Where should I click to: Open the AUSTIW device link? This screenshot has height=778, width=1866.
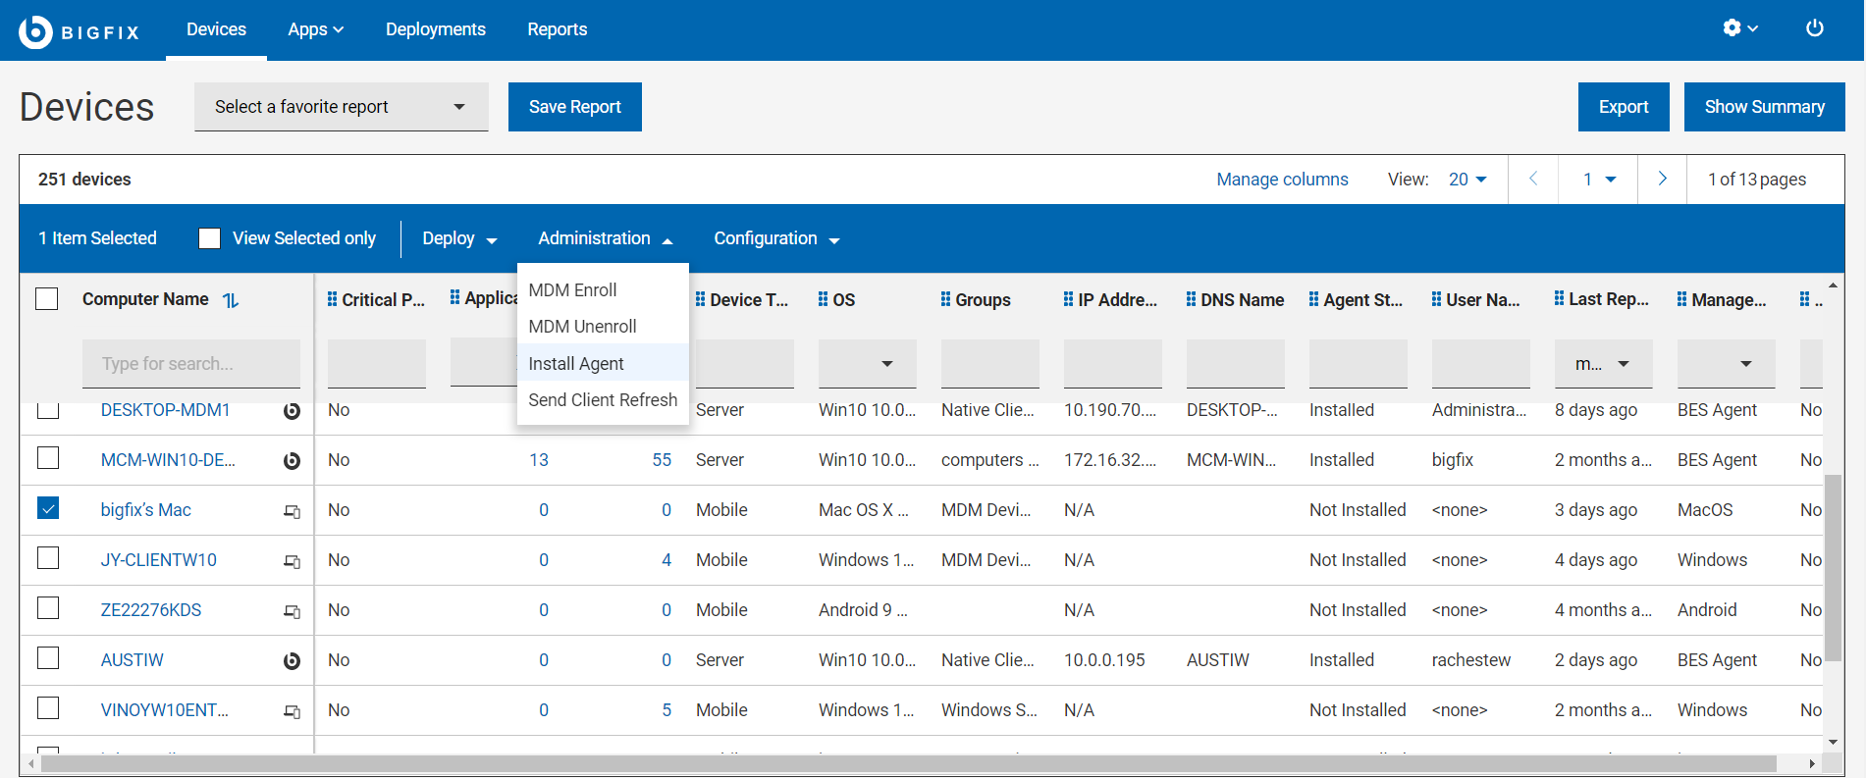[x=133, y=660]
